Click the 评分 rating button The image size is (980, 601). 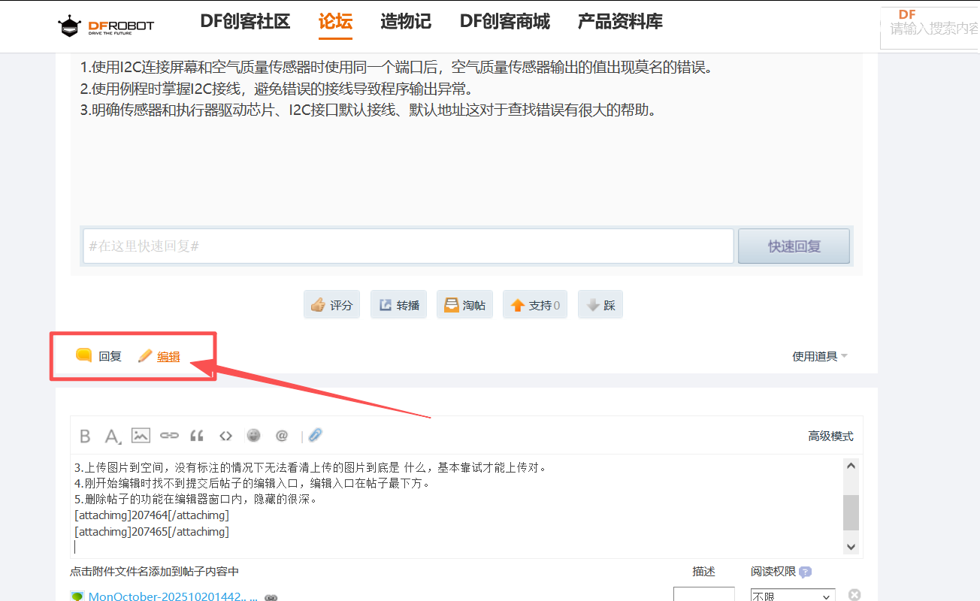coord(332,305)
